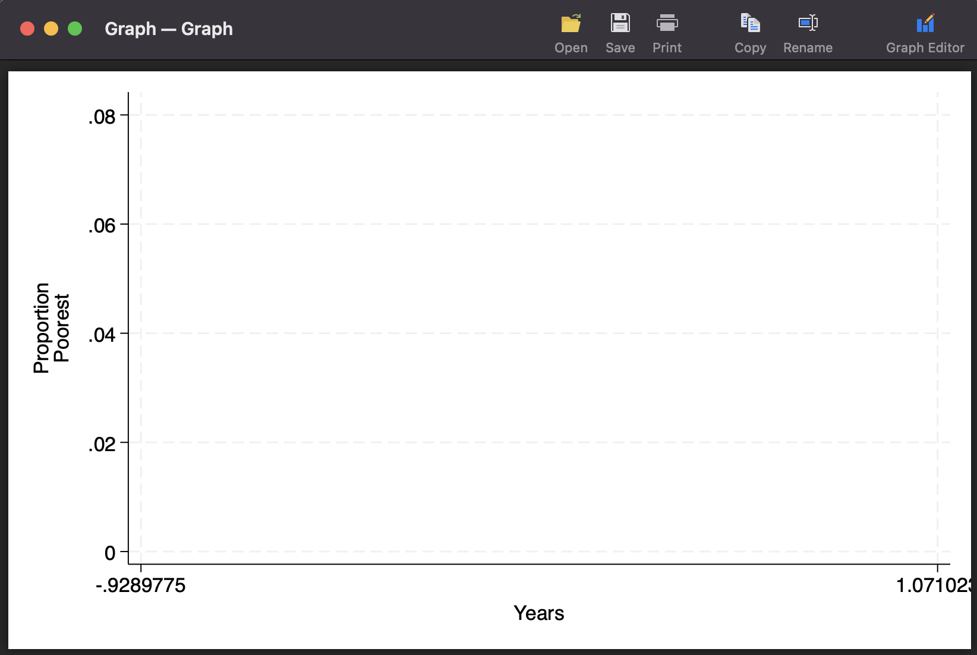Select the -.9289775 x-axis tick label
The image size is (977, 655).
[x=141, y=585]
